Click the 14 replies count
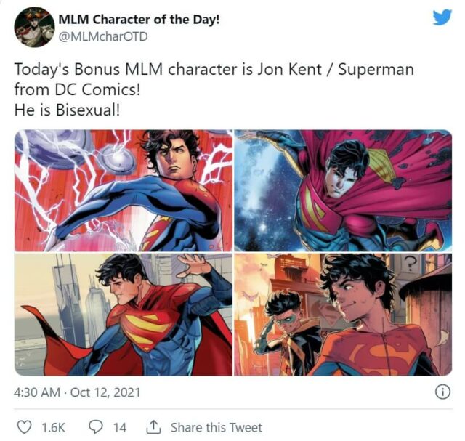The width and height of the screenshot is (465, 441). pyautogui.click(x=119, y=427)
